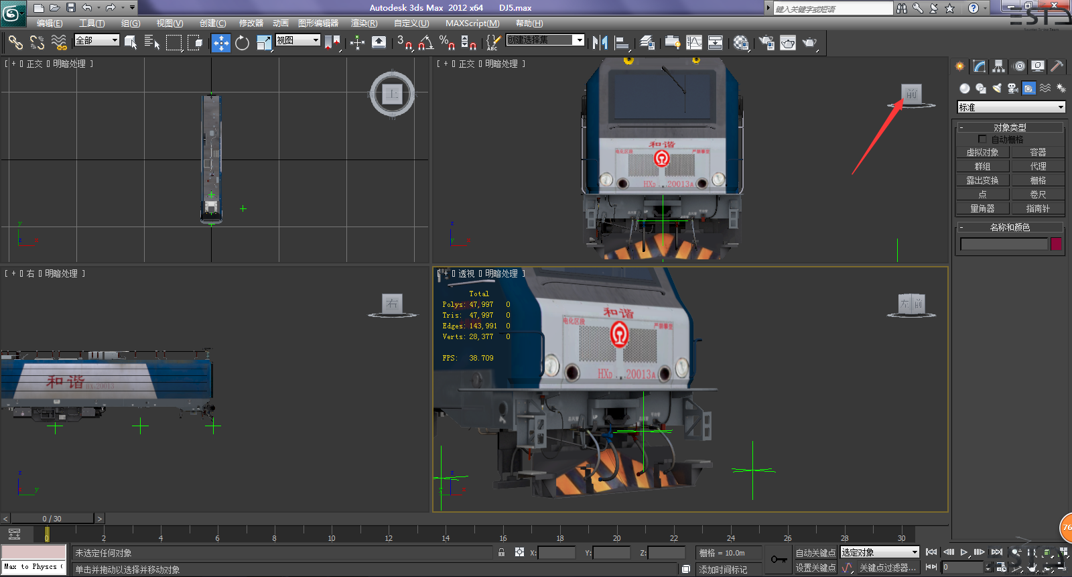Screen dimensions: 1072x577
Task: Click the 指南针 button
Action: (x=1038, y=208)
